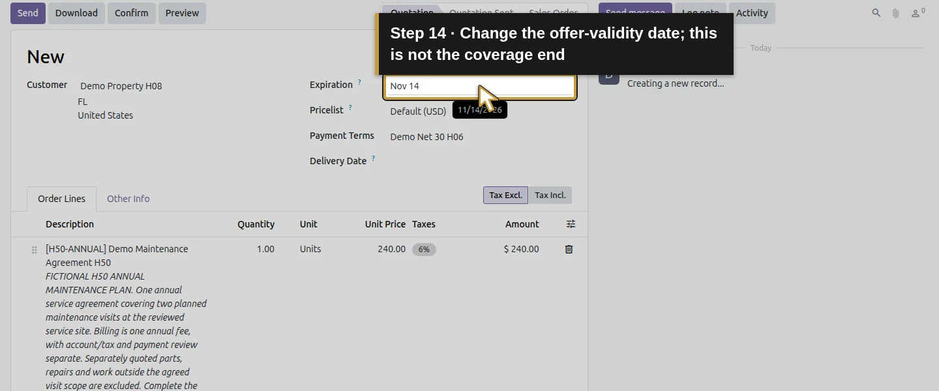Click the Amount column header
The width and height of the screenshot is (939, 391).
(522, 224)
